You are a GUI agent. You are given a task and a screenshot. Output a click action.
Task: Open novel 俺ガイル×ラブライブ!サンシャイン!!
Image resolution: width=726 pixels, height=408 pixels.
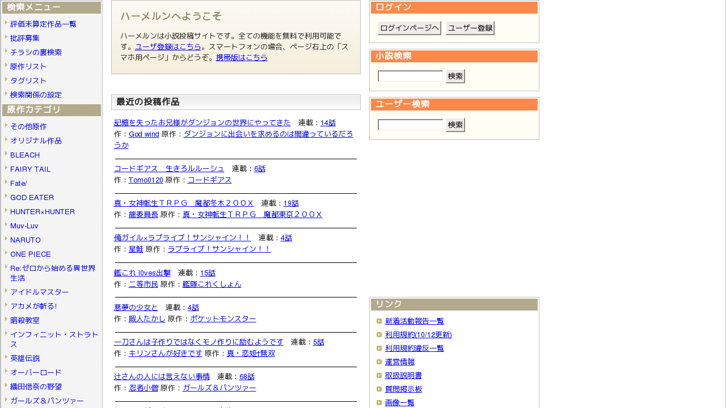click(182, 237)
